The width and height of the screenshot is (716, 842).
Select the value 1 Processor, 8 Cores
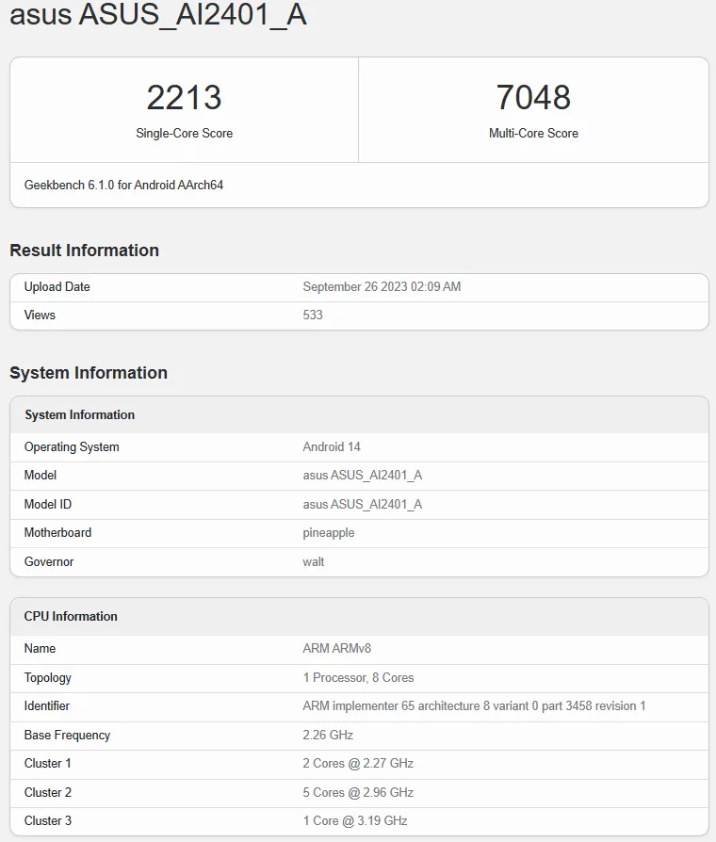coord(358,678)
